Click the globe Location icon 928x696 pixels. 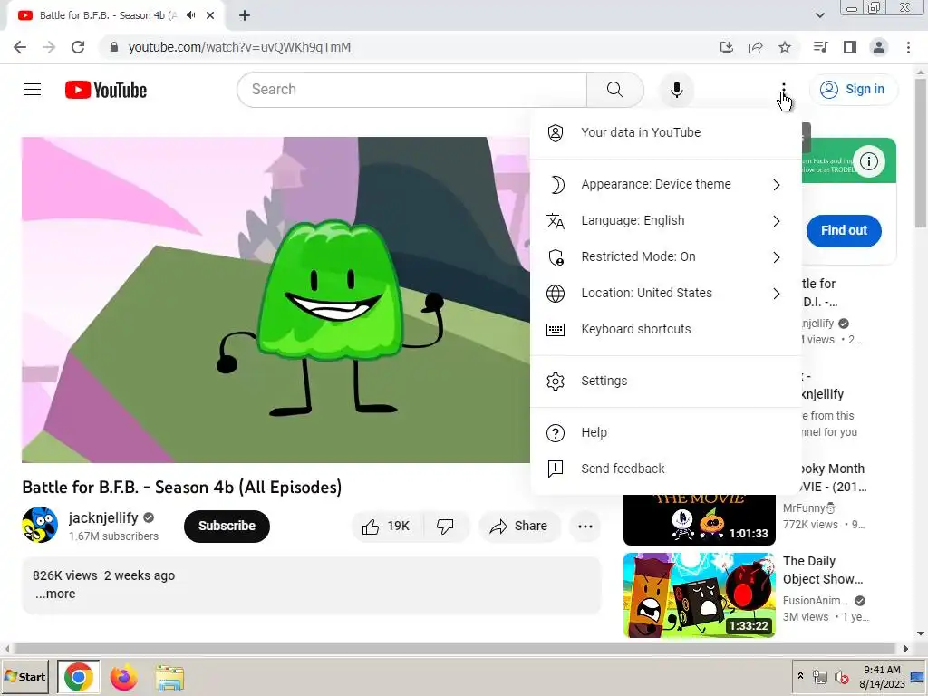pos(556,293)
